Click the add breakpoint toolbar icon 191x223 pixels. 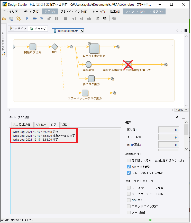[x=74, y=19]
